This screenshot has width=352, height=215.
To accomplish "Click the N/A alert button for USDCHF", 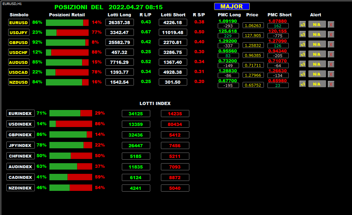I will click(x=317, y=54).
